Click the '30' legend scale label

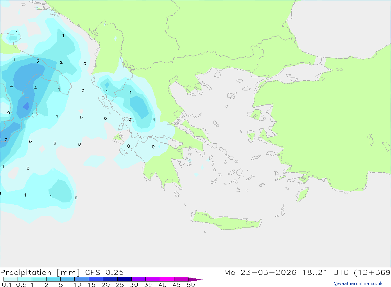pyautogui.click(x=134, y=285)
